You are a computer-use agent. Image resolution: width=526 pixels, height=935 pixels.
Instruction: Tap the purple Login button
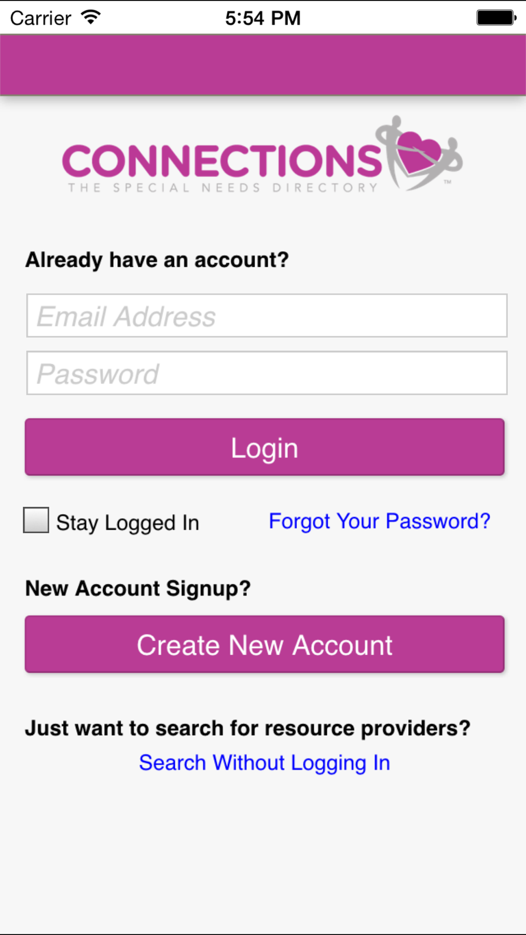[265, 447]
